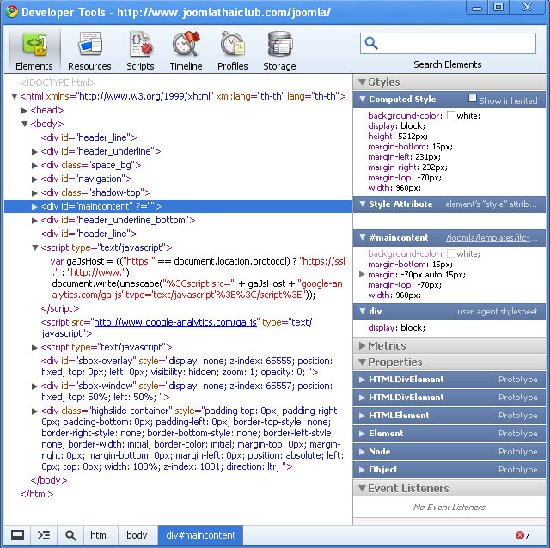Open the /joomla/templates stylesheet link
This screenshot has width=550, height=548.
point(492,238)
